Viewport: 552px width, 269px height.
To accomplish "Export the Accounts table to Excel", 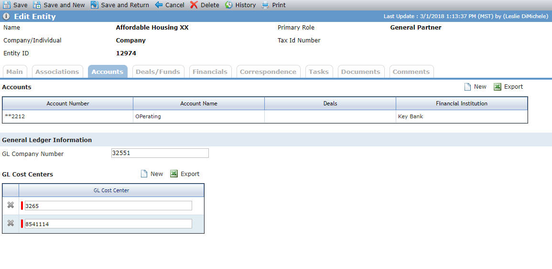I will point(509,87).
